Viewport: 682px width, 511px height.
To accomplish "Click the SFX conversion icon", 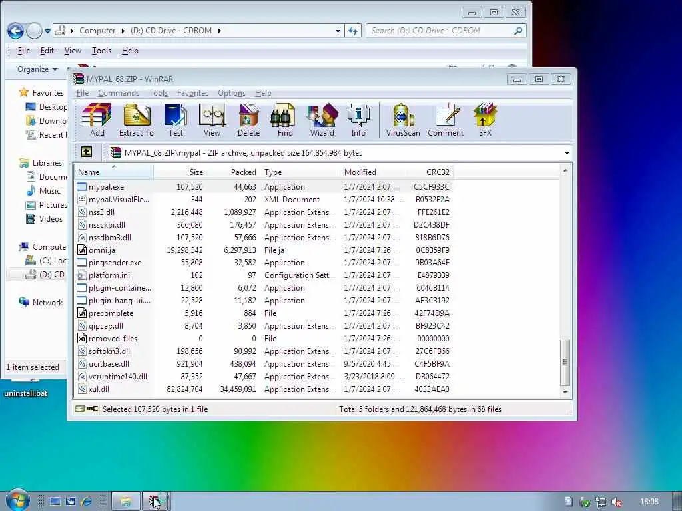I will coord(485,120).
